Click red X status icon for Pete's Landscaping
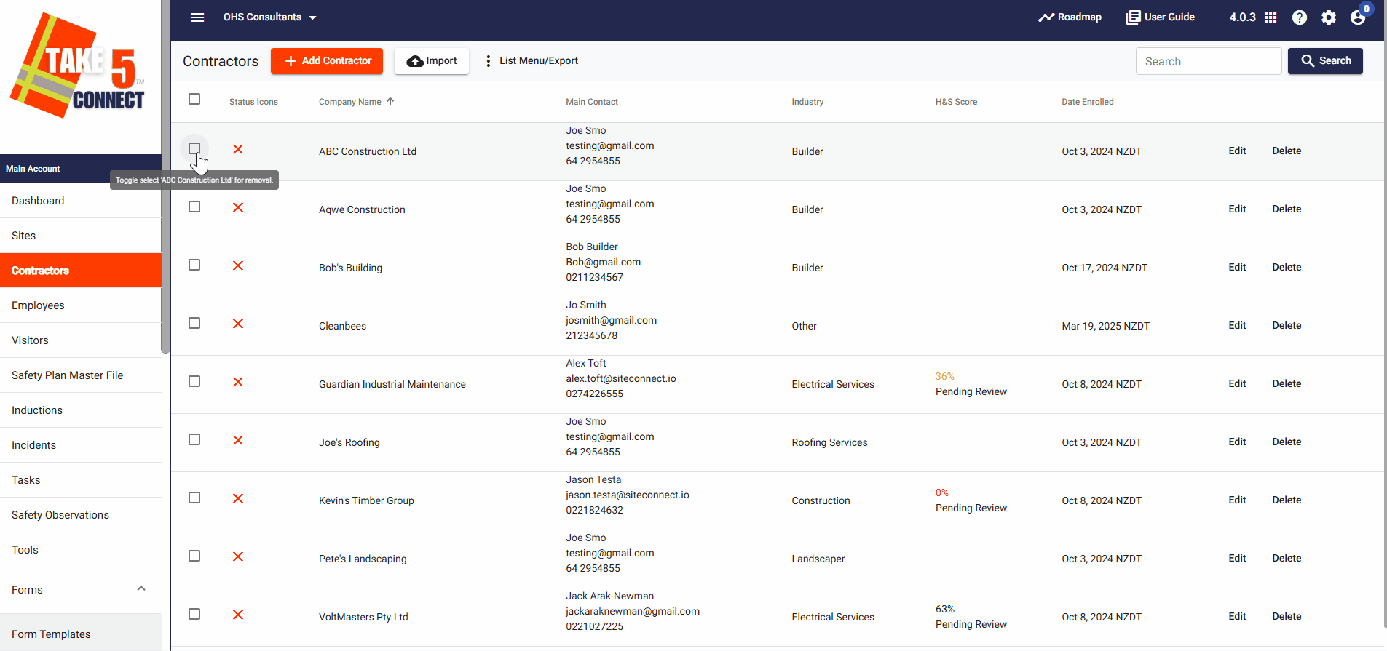Screen dimensions: 1387x651 click(238, 556)
